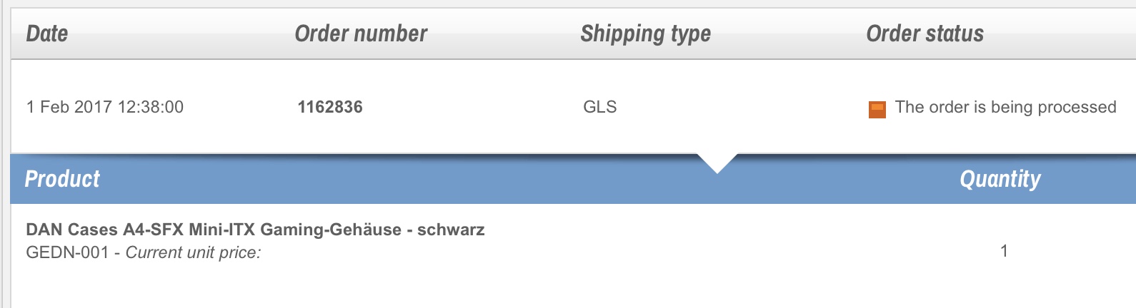Click the word "schwarz" in product name
This screenshot has height=308, width=1136.
click(451, 230)
